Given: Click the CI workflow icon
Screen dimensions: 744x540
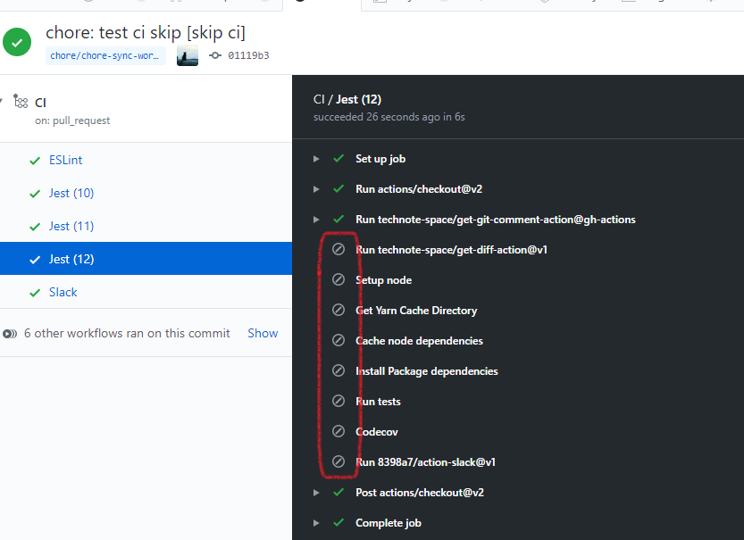Looking at the screenshot, I should pyautogui.click(x=21, y=101).
